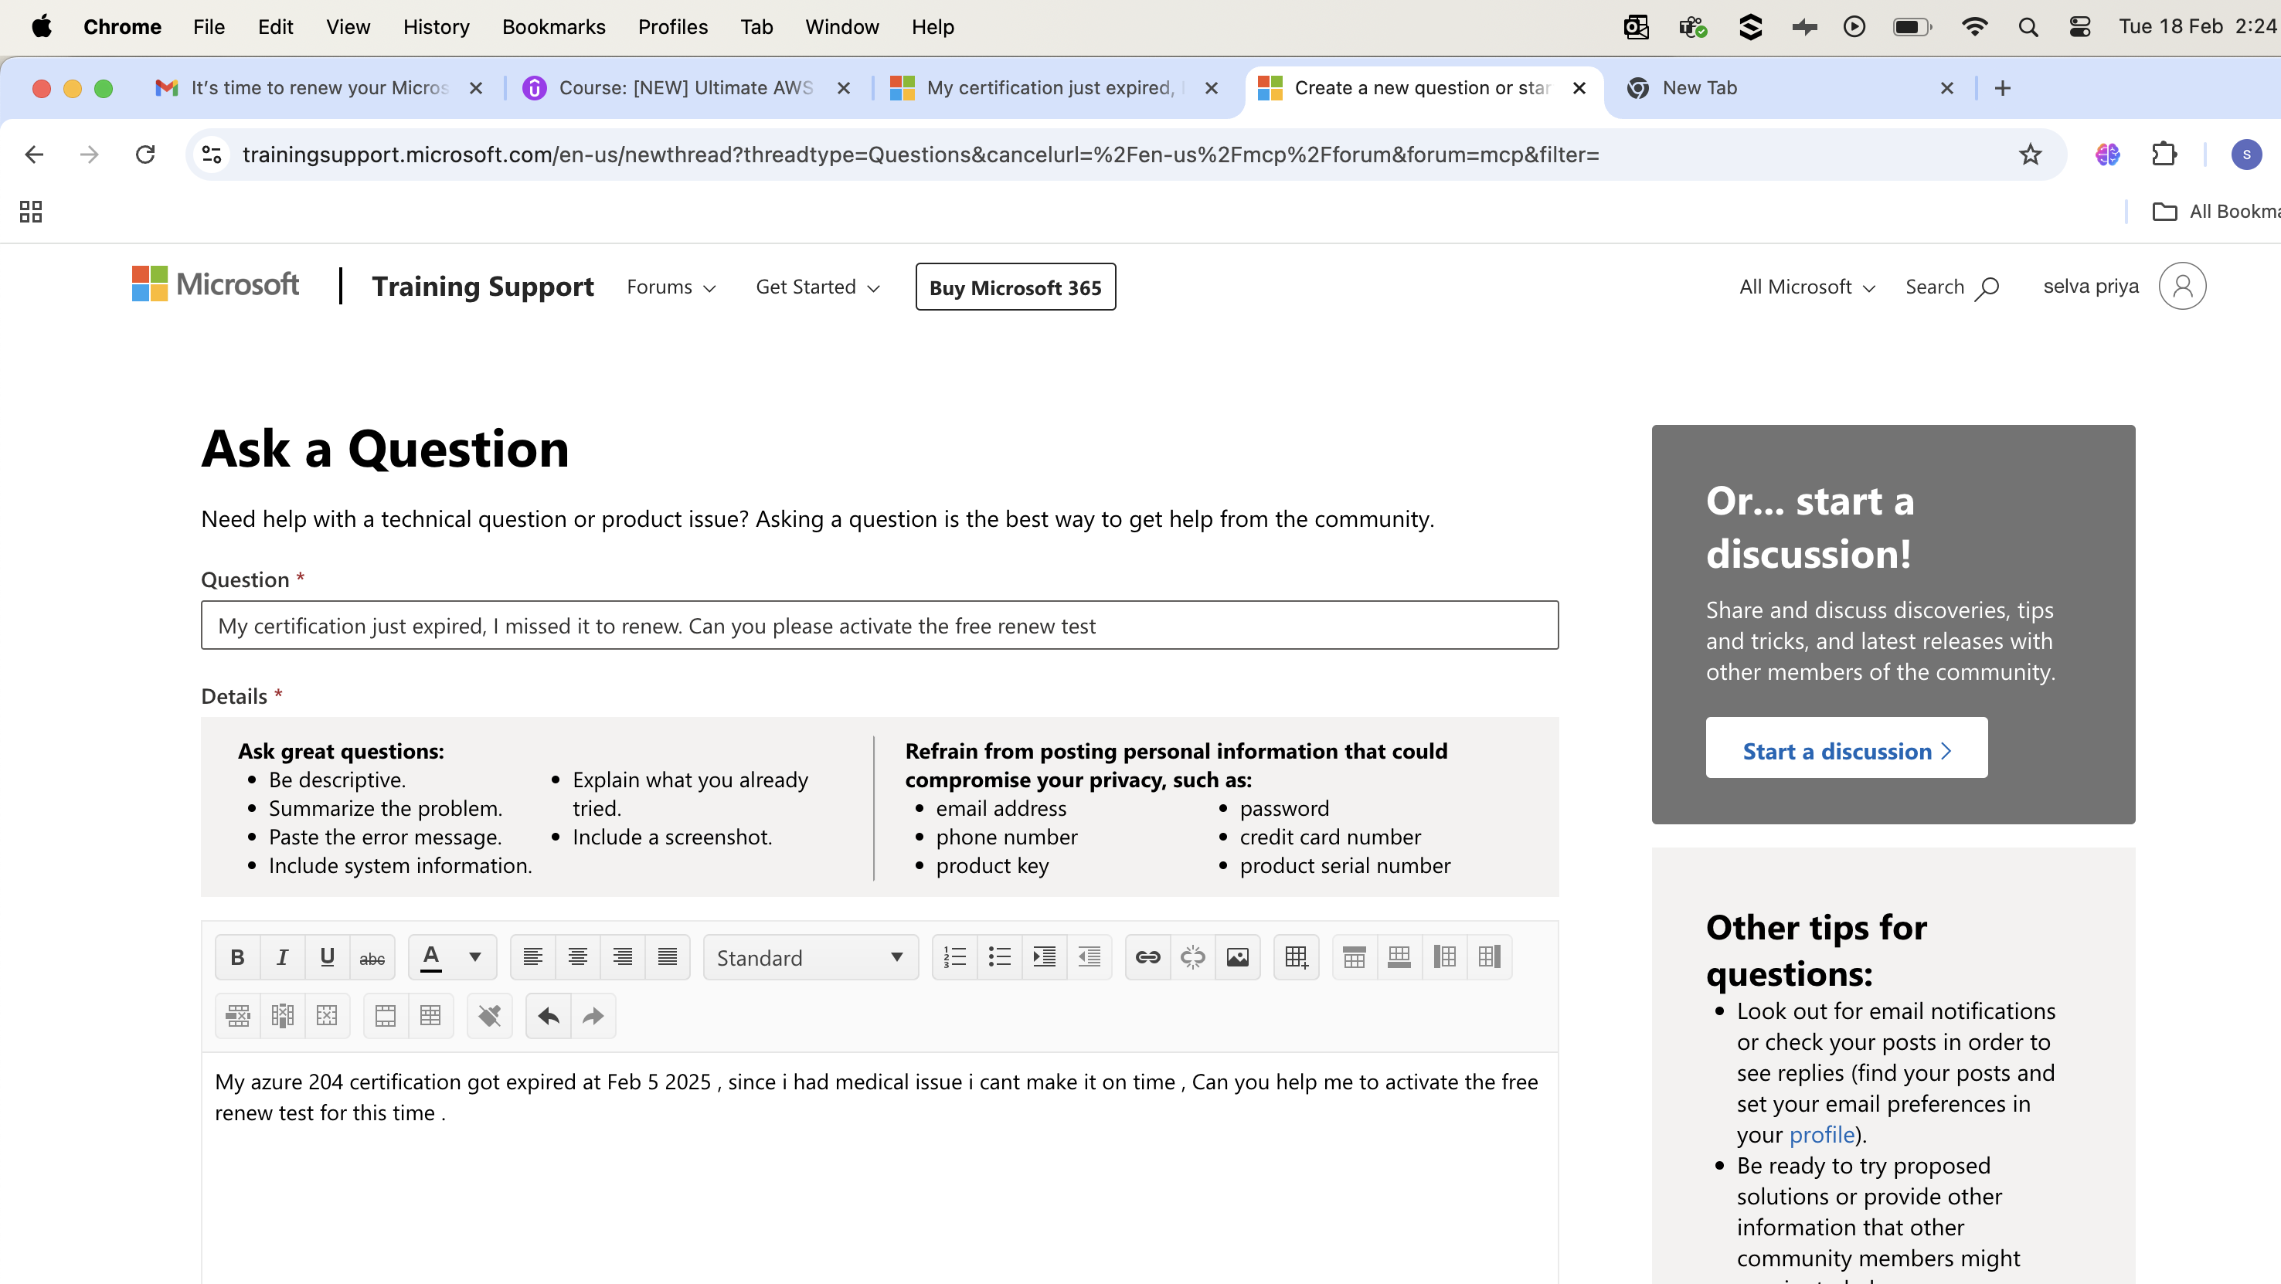Increase indent of the paragraph

coord(1045,957)
